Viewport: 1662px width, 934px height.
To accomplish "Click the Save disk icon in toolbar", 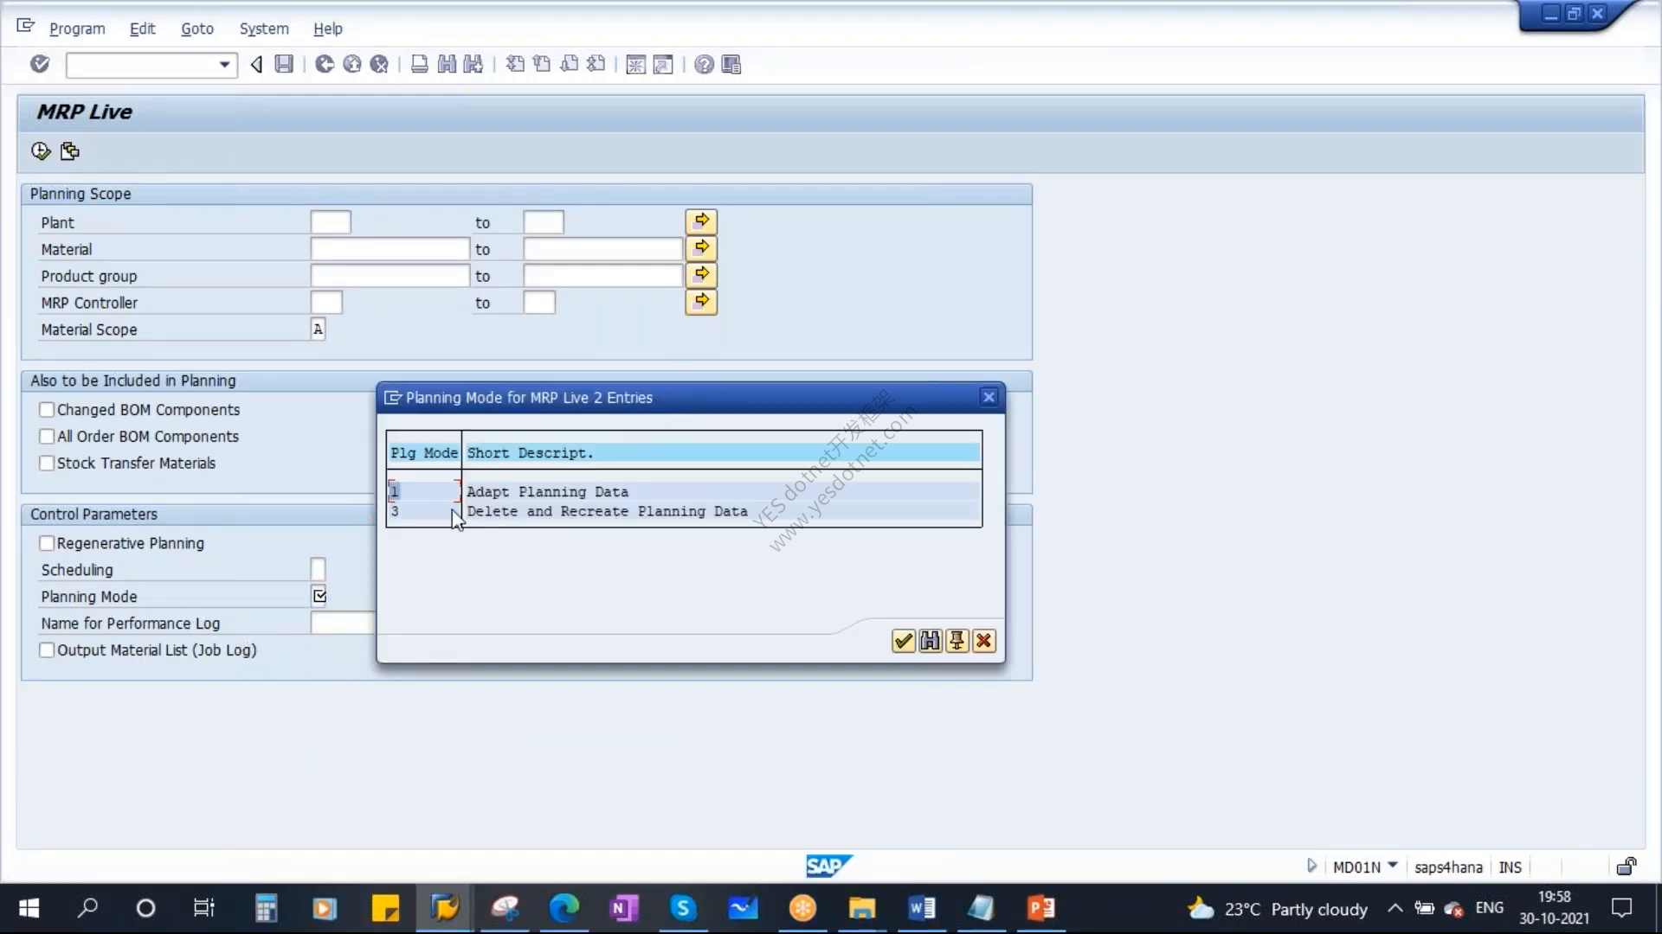I will (284, 64).
